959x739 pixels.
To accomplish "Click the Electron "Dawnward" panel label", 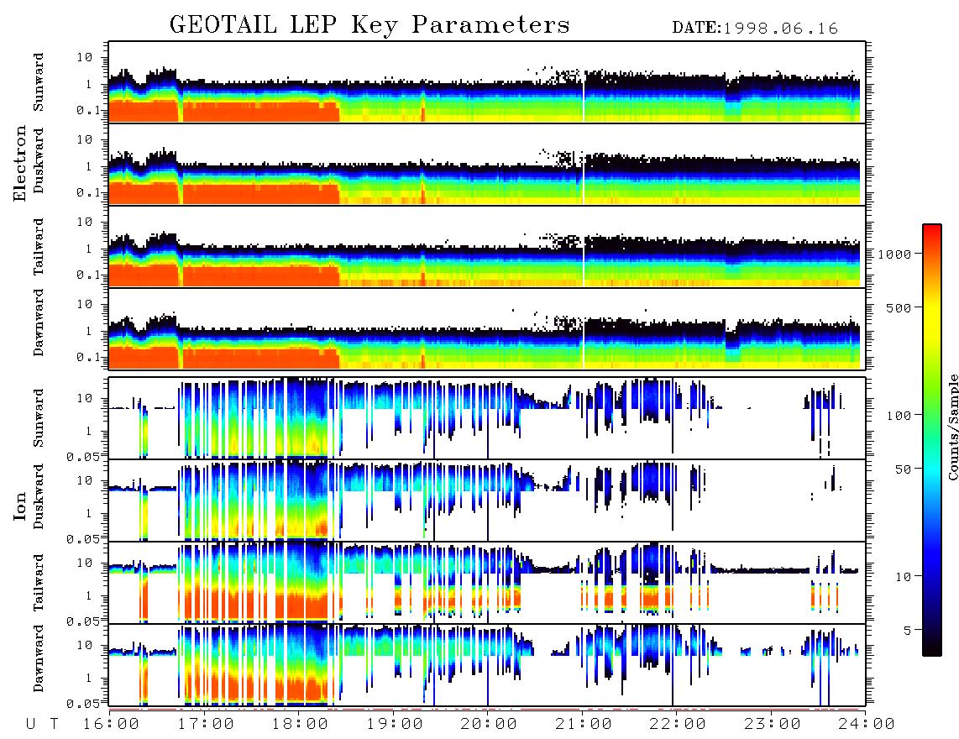I will 39,322.
